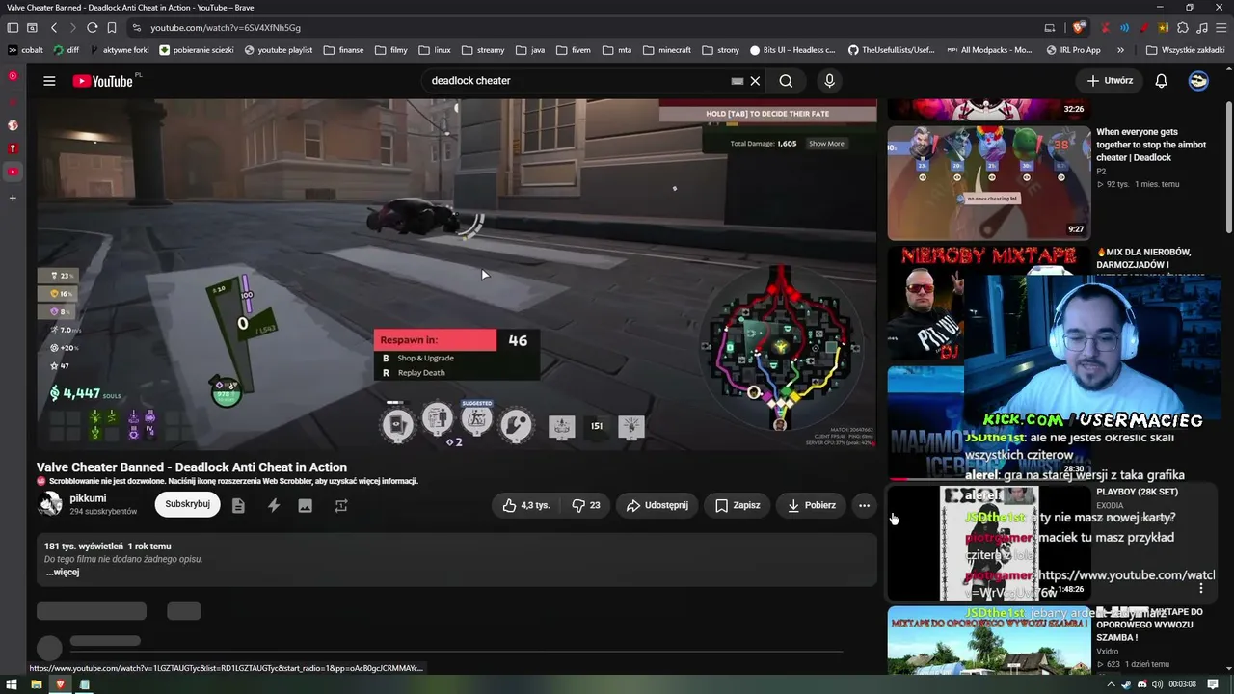Open the media control music note icon
The image size is (1234, 694).
click(x=1202, y=28)
